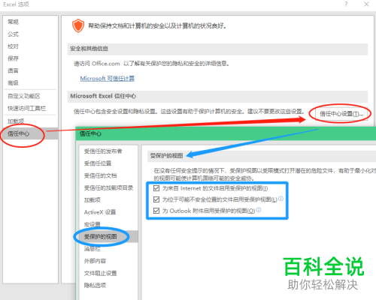This screenshot has width=376, height=300.
Task: Click the 信任中心 dialog title bar
Action: click(226, 133)
